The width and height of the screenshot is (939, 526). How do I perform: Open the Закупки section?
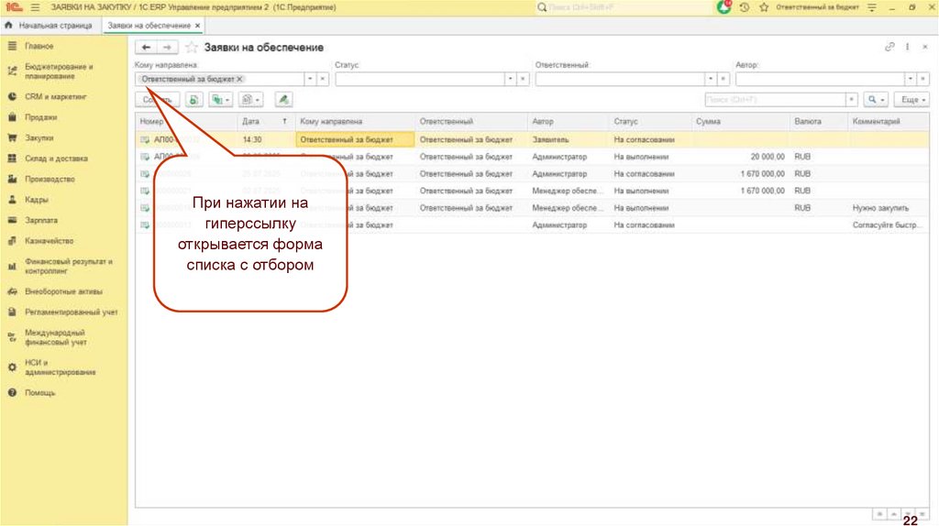tap(39, 137)
